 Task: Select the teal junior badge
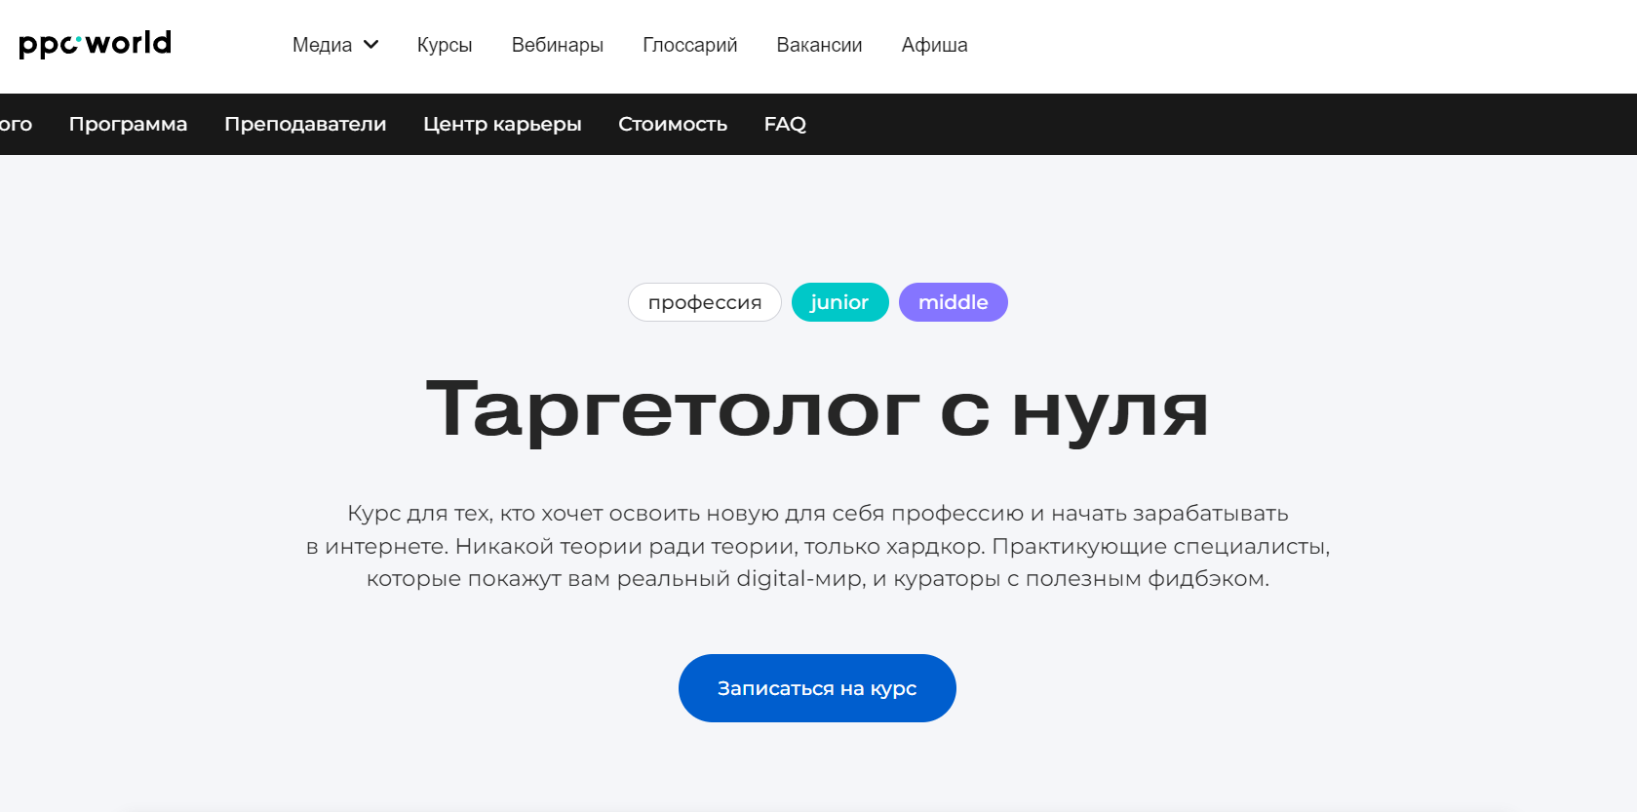(839, 302)
